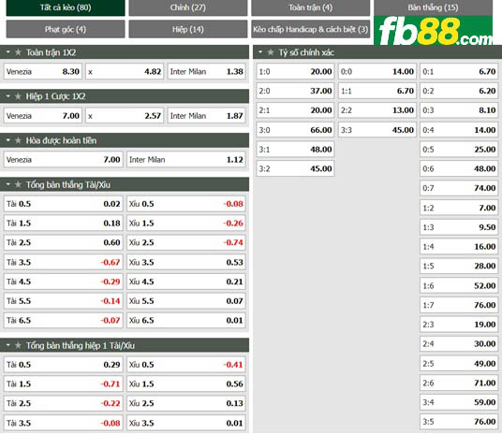502x434 pixels.
Task: Select the Phạt góc (4) tab
Action: [x=66, y=29]
